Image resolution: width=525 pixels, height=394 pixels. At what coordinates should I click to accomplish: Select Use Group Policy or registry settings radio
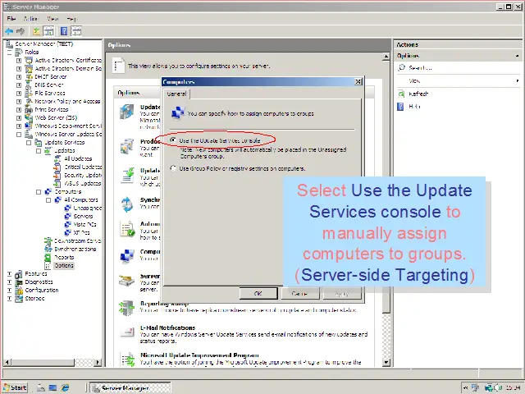click(173, 168)
